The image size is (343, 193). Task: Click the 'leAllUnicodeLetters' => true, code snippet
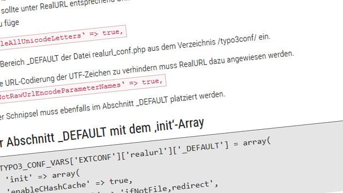(63, 38)
